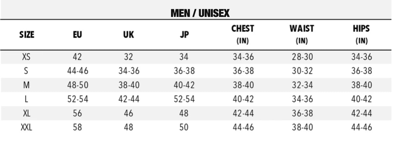Click the HIPS (IN) column header
Screen dimensions: 393x149
[361, 34]
